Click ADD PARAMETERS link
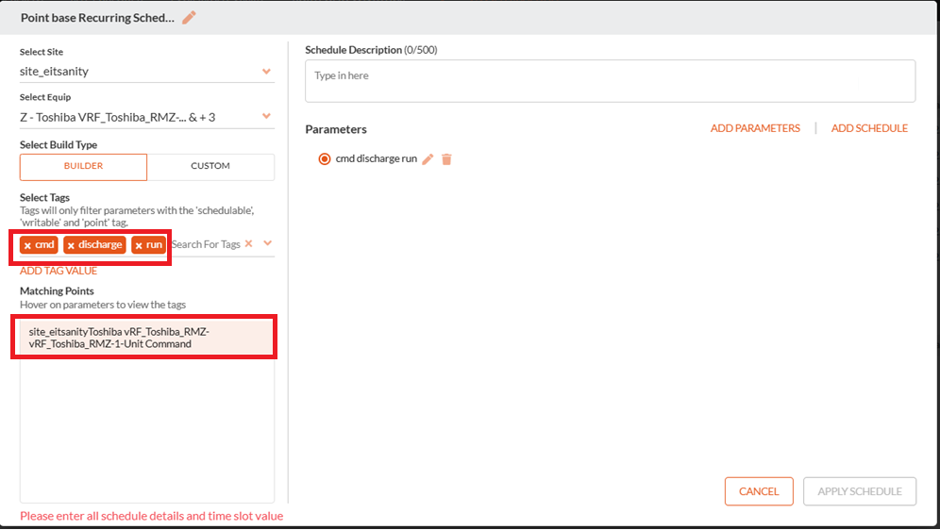940x530 pixels. pyautogui.click(x=755, y=128)
